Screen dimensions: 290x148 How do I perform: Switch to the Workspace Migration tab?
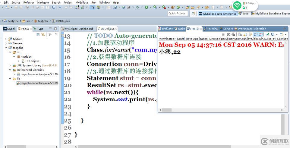(250, 29)
